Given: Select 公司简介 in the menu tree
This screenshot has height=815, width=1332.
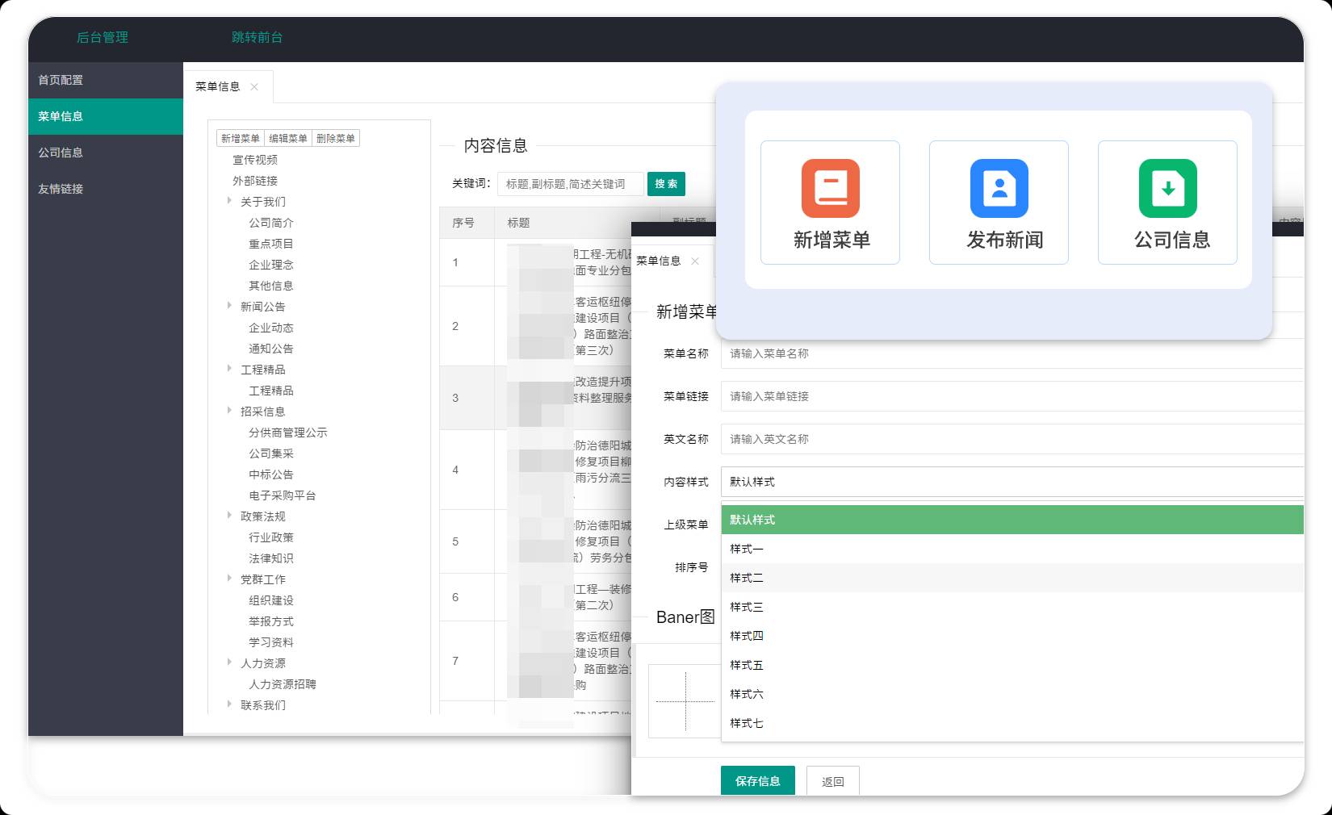Looking at the screenshot, I should (271, 223).
